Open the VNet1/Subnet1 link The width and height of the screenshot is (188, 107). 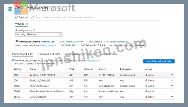click(48, 45)
